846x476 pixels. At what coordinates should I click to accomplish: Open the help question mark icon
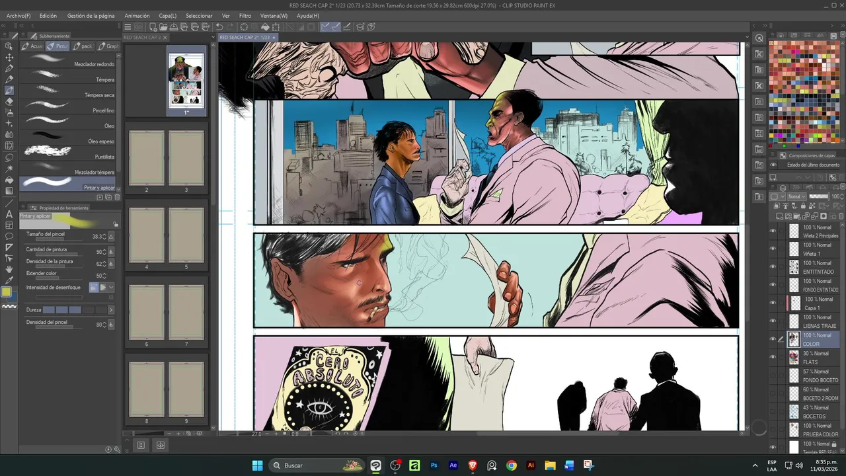pos(372,27)
